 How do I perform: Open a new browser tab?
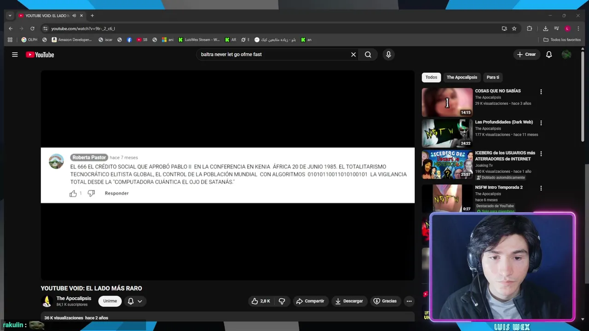tap(92, 16)
